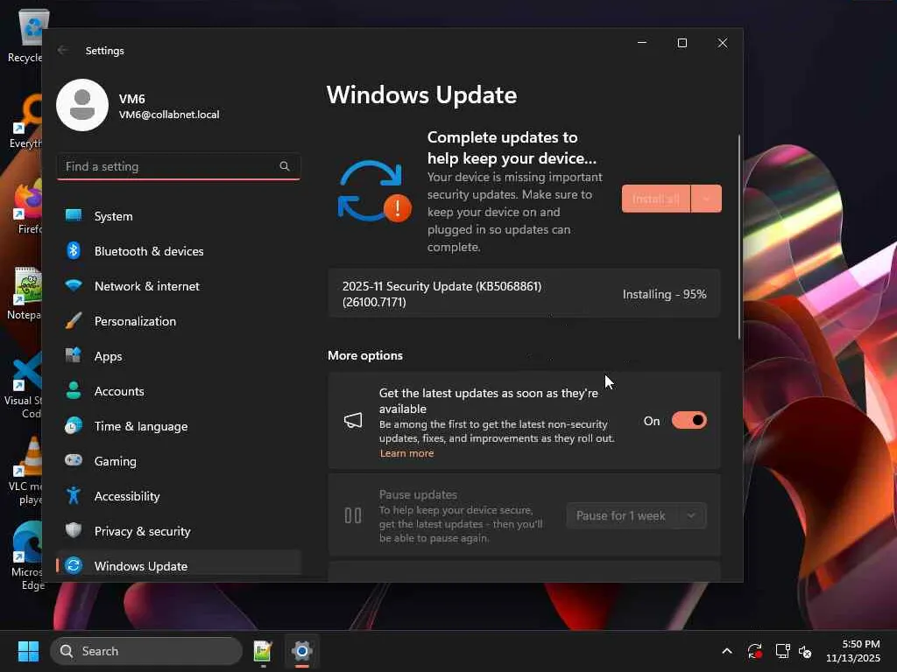The image size is (897, 672).
Task: Focus the Find a setting field
Action: [179, 166]
